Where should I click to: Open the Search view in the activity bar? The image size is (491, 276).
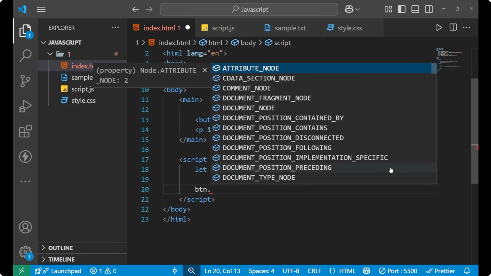click(25, 55)
